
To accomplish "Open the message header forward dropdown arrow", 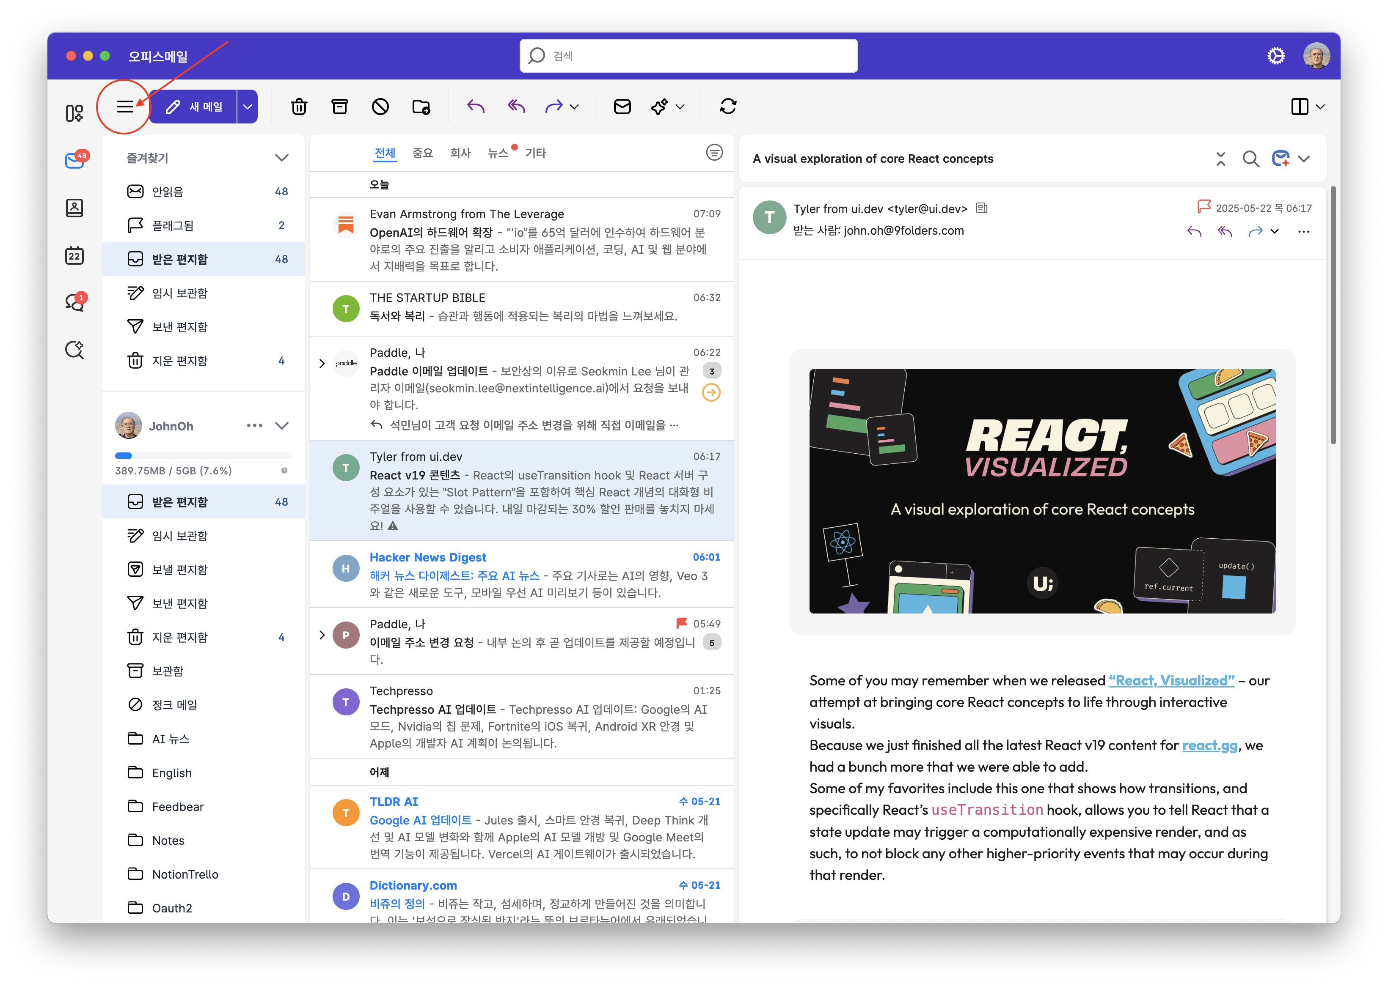I will coord(1275,231).
